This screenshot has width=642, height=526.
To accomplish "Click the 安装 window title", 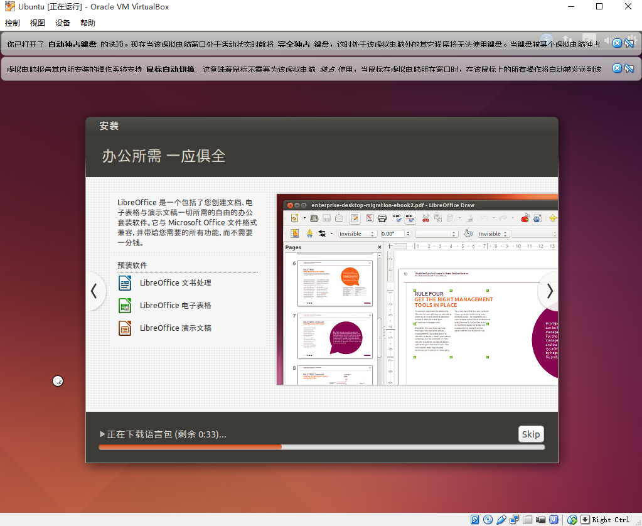I will (109, 126).
